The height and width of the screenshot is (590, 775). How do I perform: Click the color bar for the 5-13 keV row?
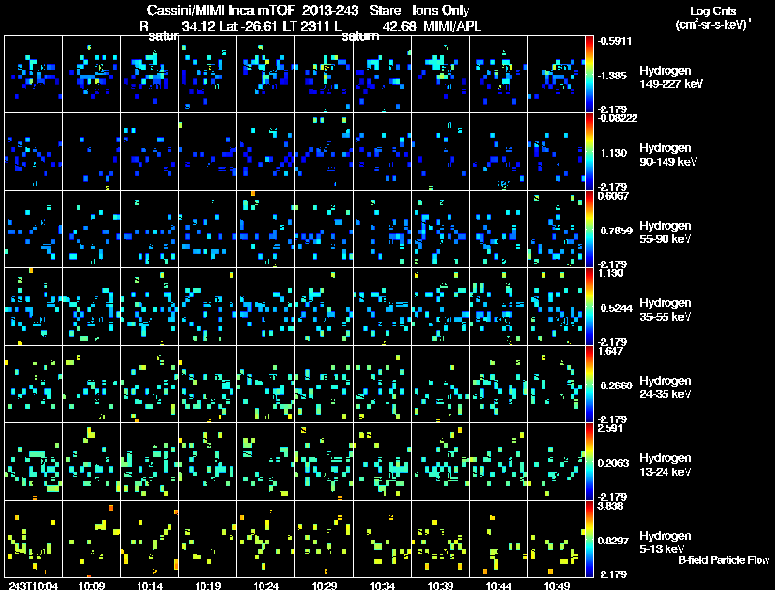pos(589,539)
